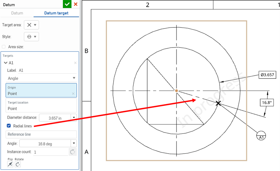
Task: Collapse the A1 target entry
Action: pyautogui.click(x=5, y=63)
